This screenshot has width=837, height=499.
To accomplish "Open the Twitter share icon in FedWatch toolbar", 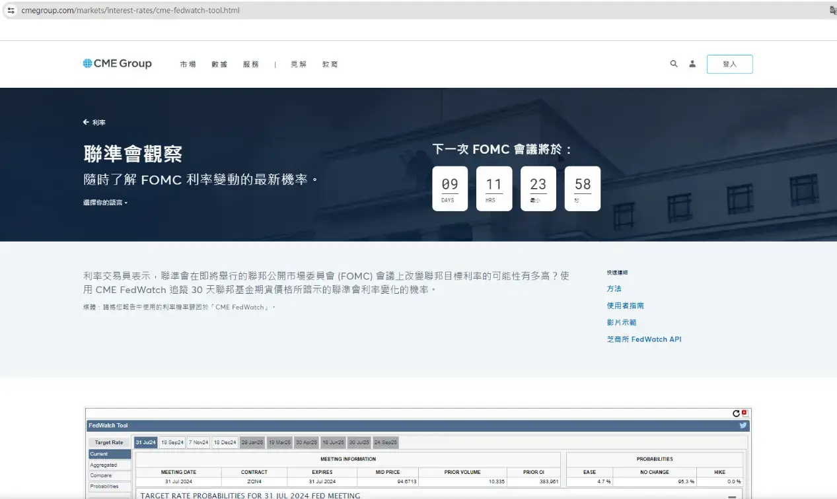I will (743, 425).
